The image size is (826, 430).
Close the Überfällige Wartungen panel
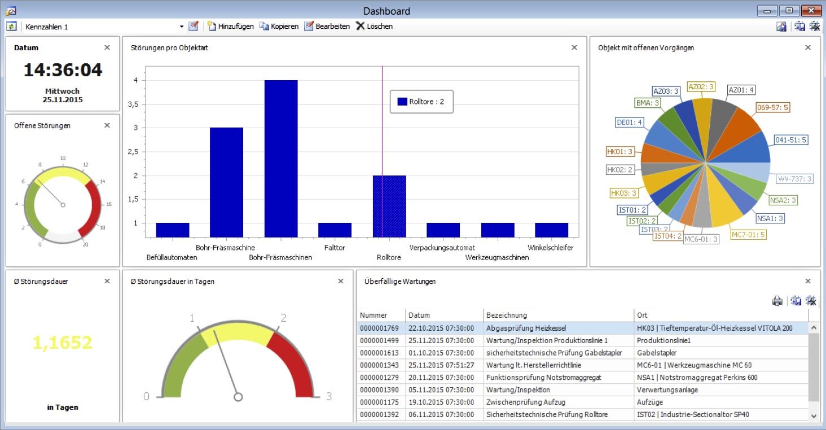(808, 281)
